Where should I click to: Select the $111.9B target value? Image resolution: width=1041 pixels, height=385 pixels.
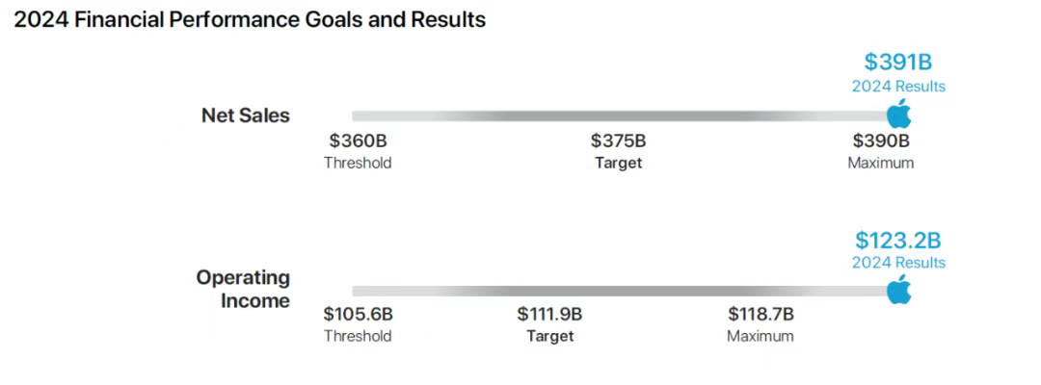click(x=549, y=314)
